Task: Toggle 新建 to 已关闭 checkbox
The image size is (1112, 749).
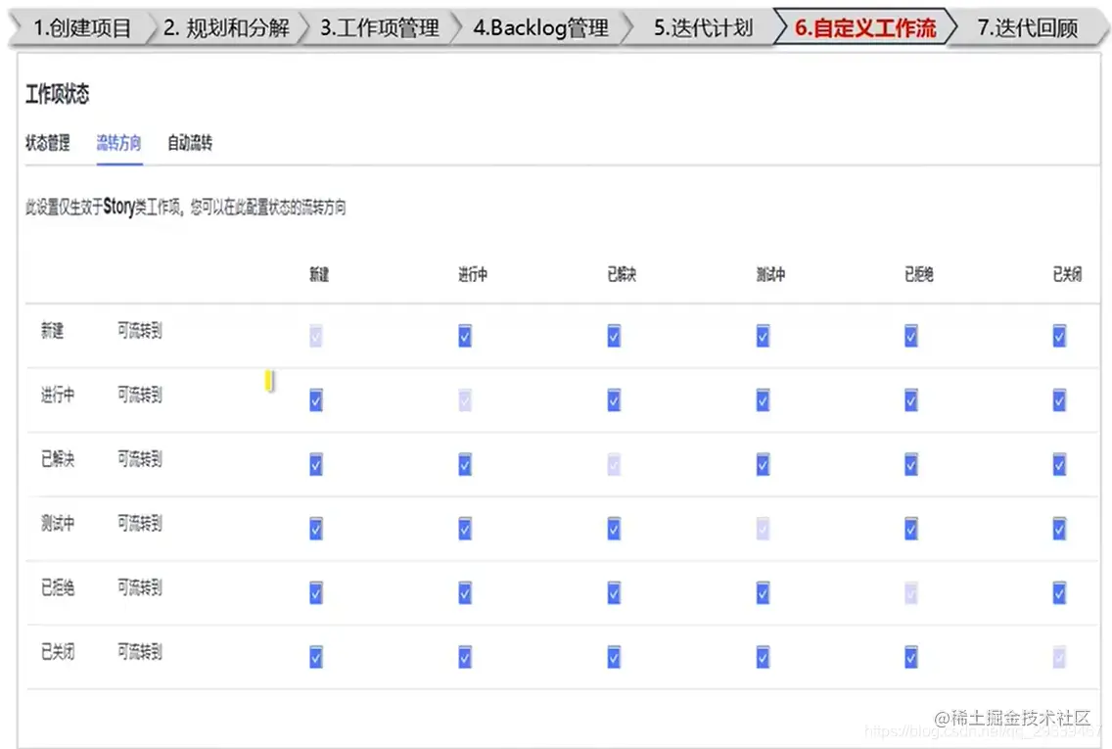Action: pos(1059,336)
